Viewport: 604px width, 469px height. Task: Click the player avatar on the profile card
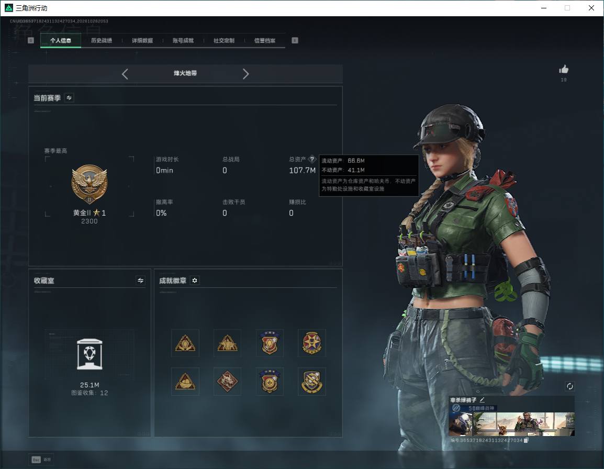[x=461, y=424]
